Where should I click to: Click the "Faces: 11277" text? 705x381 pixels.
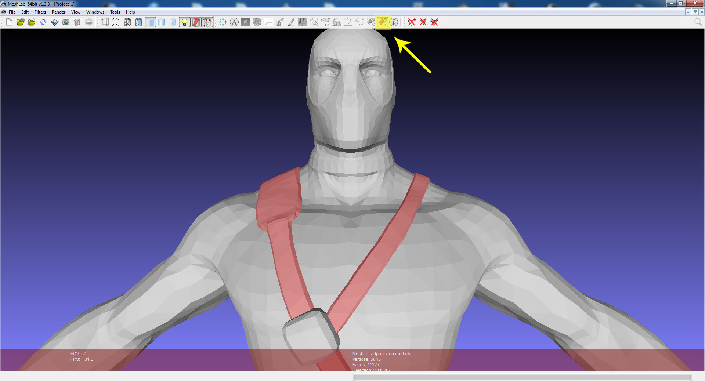tap(366, 365)
